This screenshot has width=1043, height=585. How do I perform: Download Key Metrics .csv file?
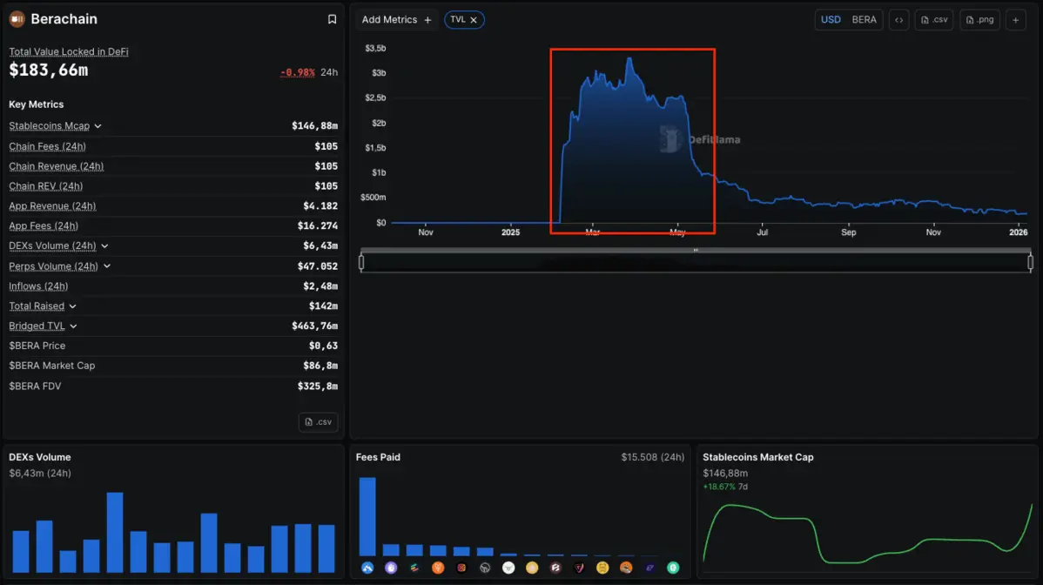click(318, 422)
